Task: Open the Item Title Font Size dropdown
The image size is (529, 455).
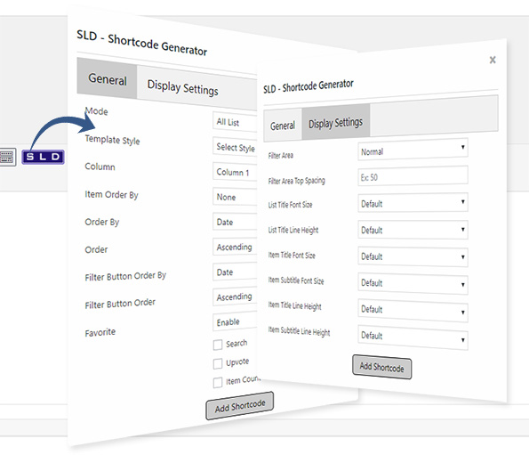Action: [413, 256]
